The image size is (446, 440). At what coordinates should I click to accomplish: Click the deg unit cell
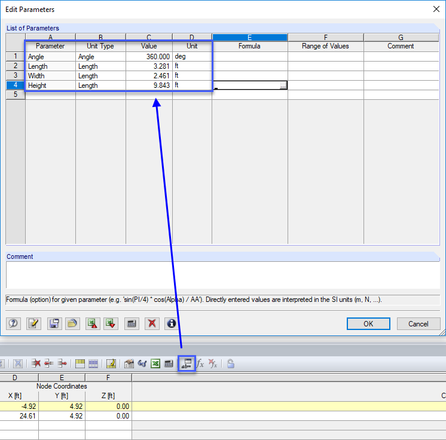(192, 56)
